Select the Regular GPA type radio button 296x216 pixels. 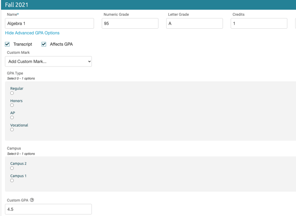click(x=12, y=93)
